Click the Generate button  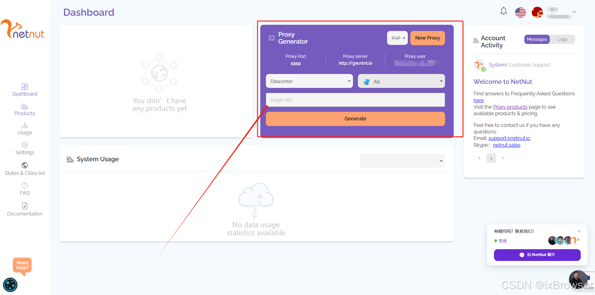coord(355,119)
